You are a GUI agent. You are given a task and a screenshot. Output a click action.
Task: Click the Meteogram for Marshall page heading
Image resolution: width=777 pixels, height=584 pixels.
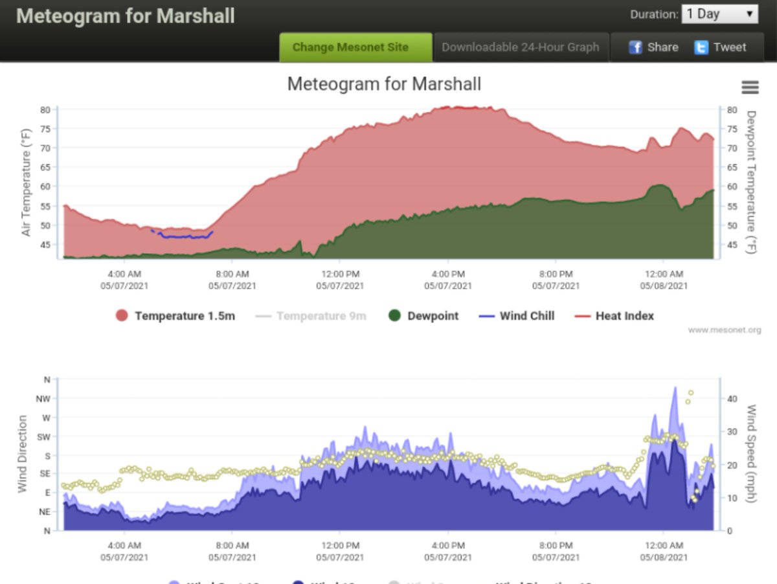coord(126,16)
